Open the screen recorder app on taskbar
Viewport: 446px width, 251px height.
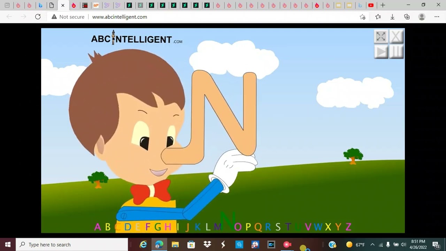[287, 244]
